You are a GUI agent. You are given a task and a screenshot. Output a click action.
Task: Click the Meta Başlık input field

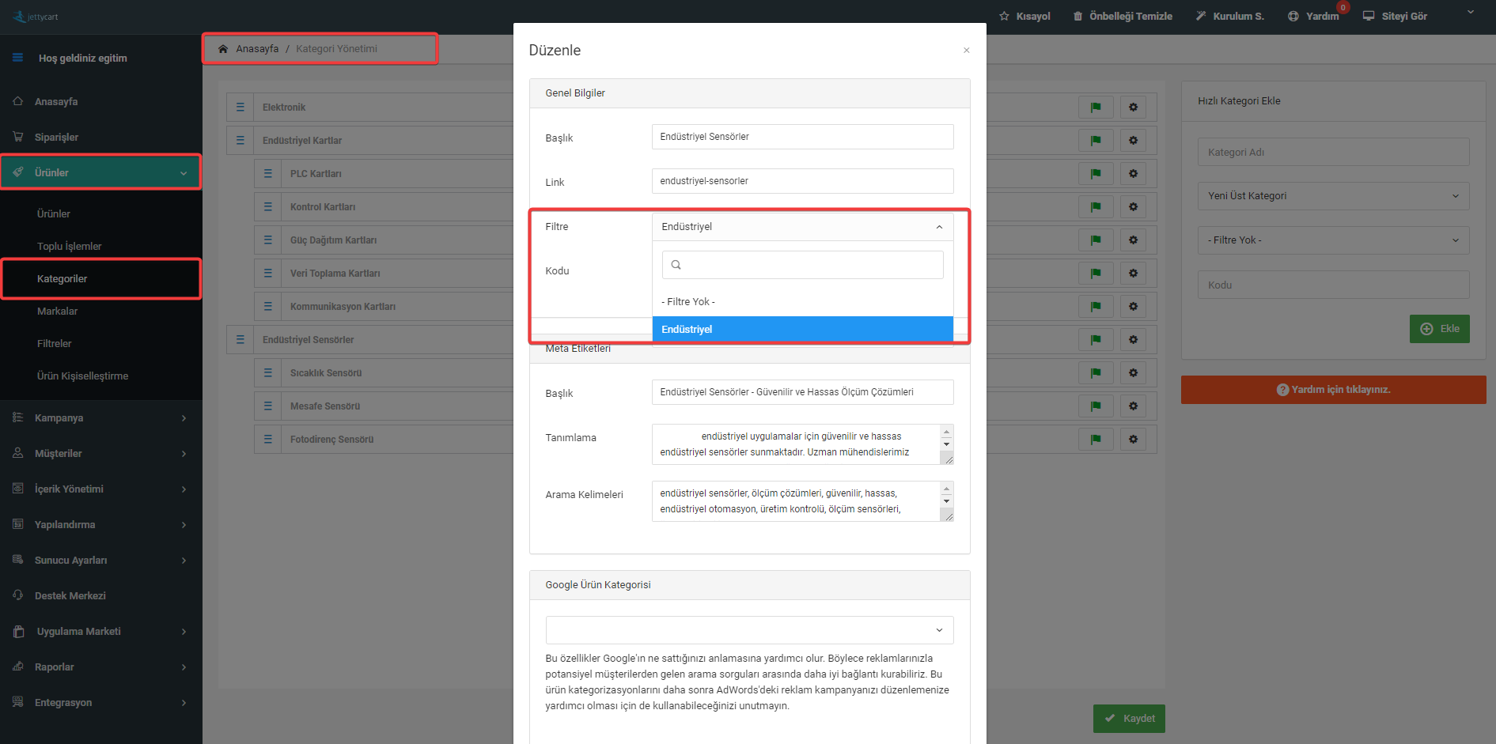click(803, 392)
